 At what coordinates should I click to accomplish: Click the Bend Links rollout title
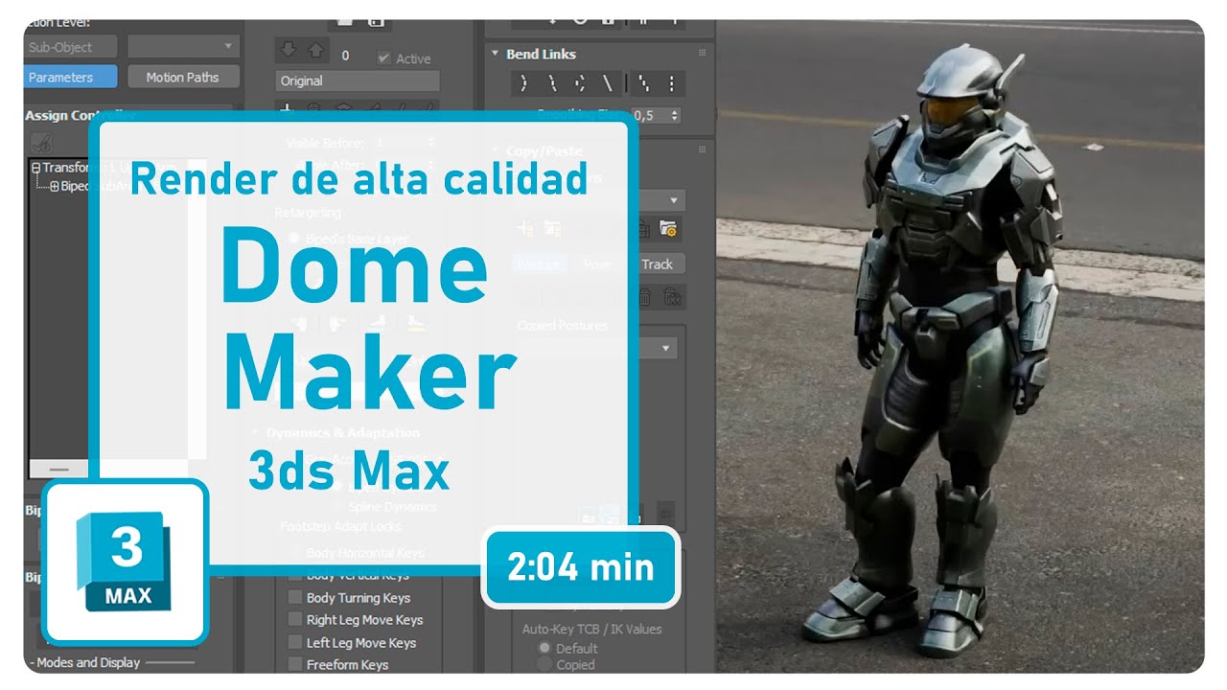(541, 55)
